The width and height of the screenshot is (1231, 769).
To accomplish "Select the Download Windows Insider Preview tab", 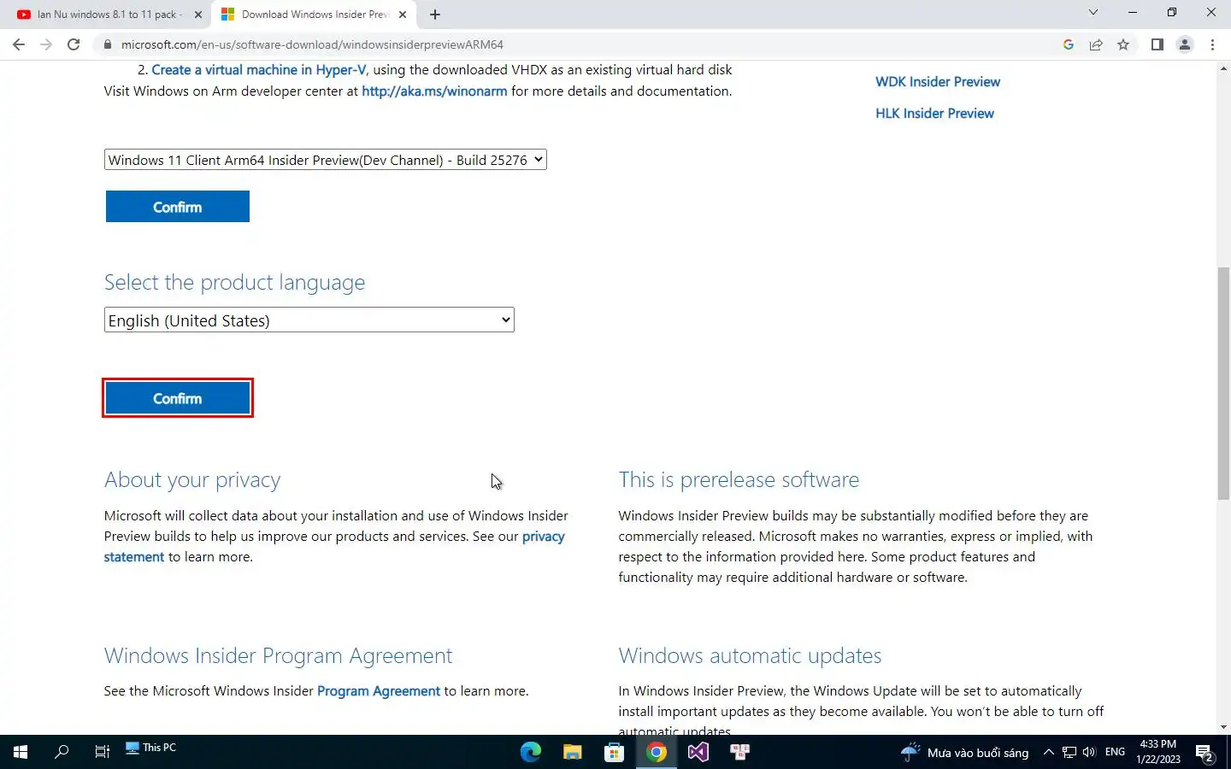I will (314, 15).
